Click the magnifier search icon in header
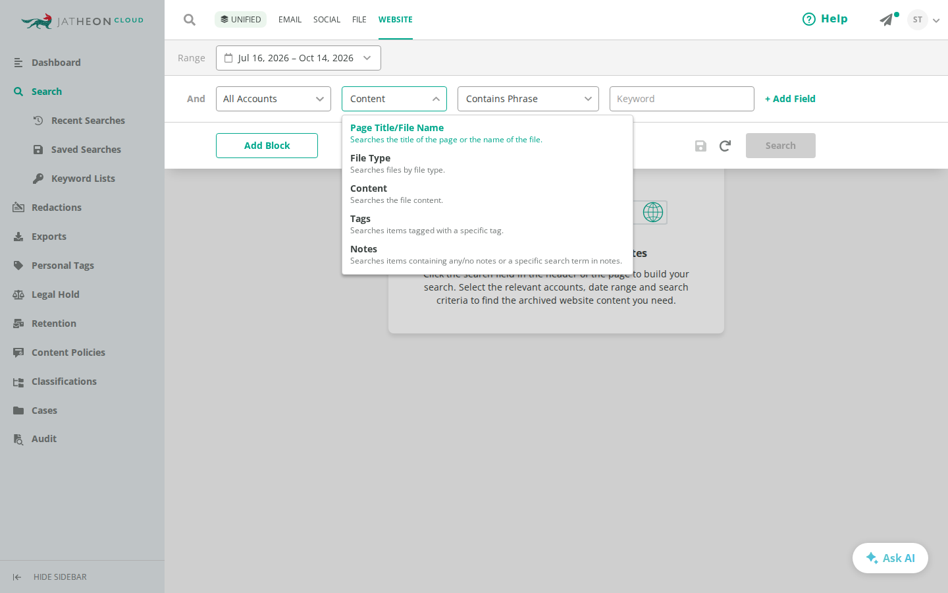 (190, 20)
